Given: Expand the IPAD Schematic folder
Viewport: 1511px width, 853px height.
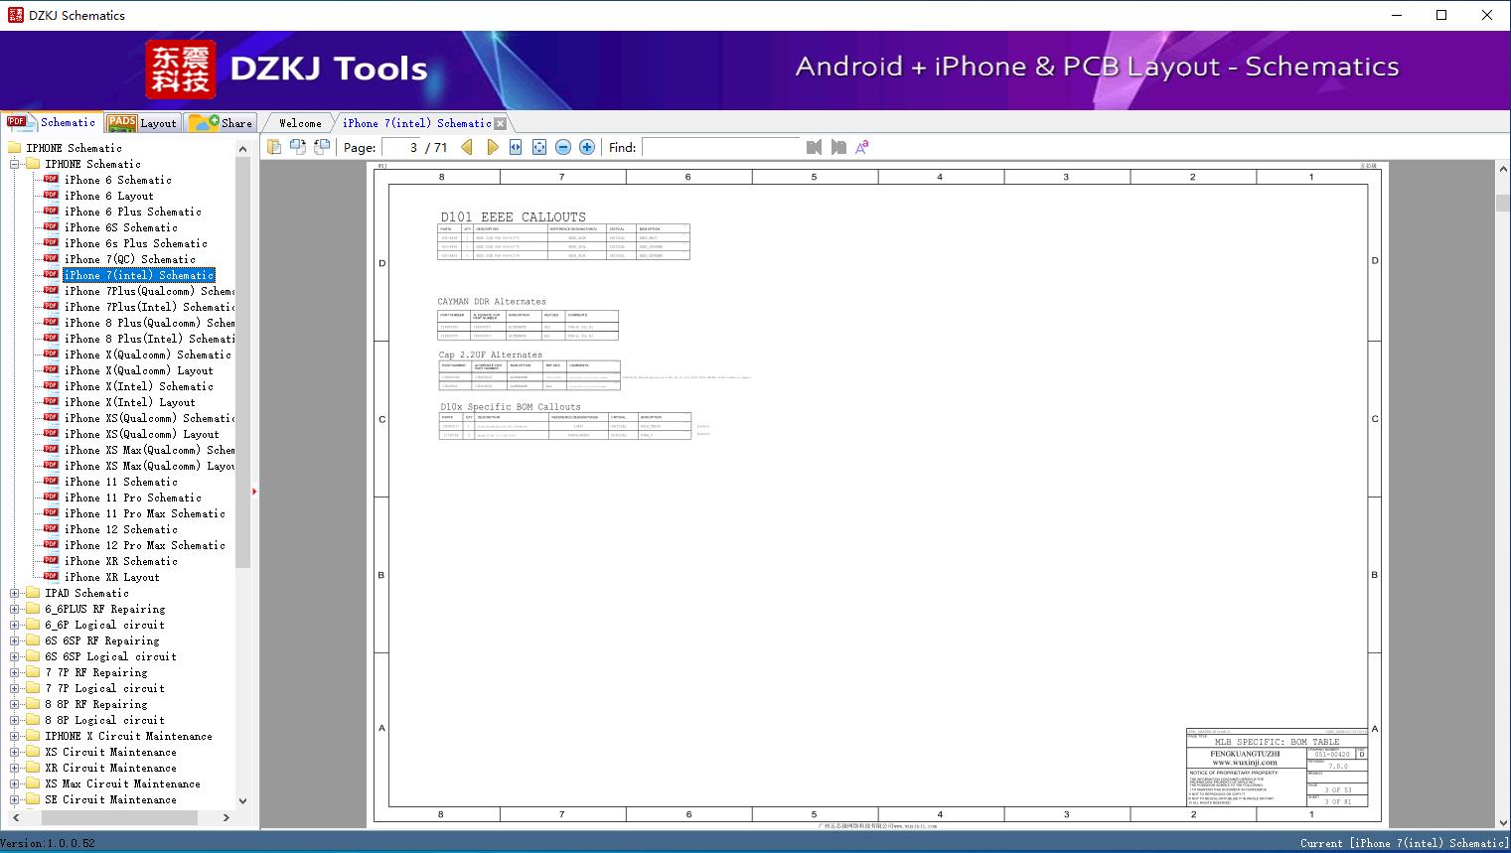Looking at the screenshot, I should click(15, 593).
